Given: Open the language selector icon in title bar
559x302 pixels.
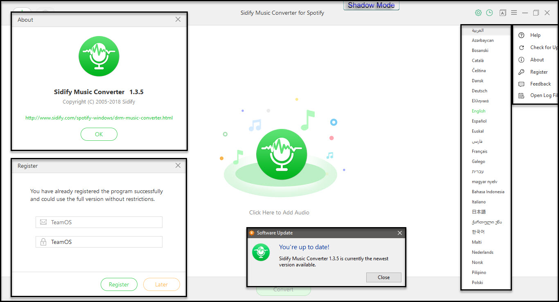Looking at the screenshot, I should tap(503, 13).
